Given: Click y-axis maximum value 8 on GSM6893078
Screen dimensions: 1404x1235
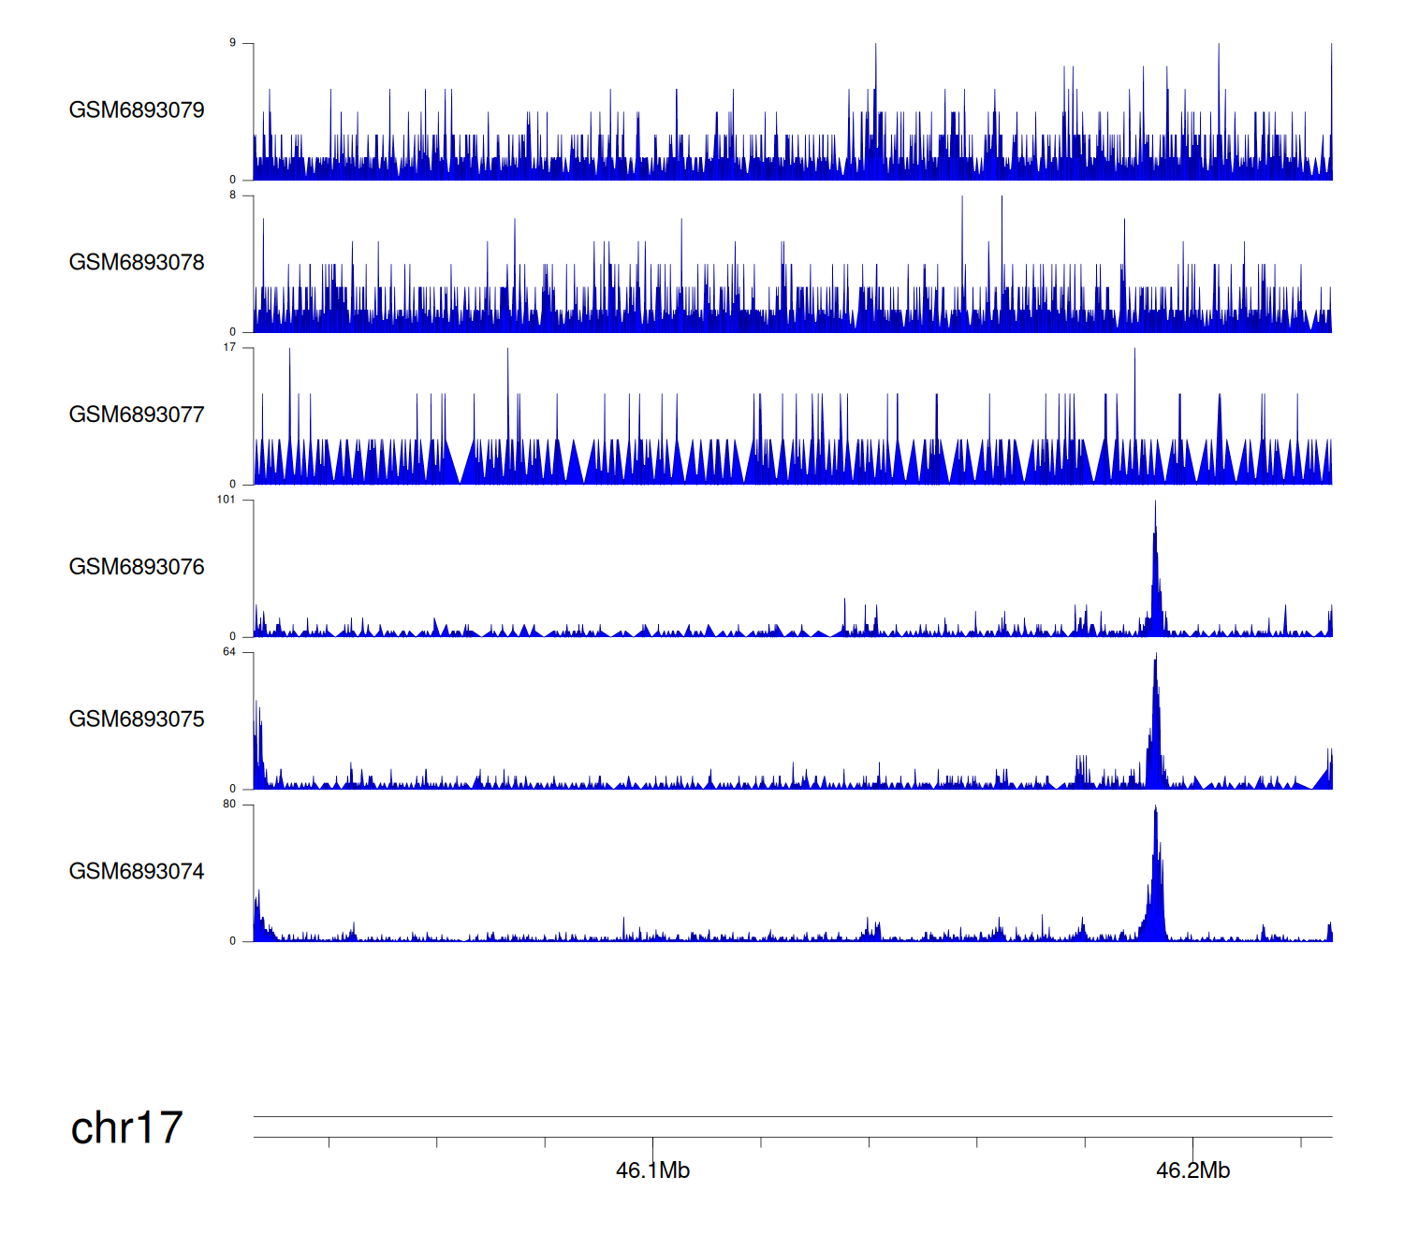Looking at the screenshot, I should [232, 196].
